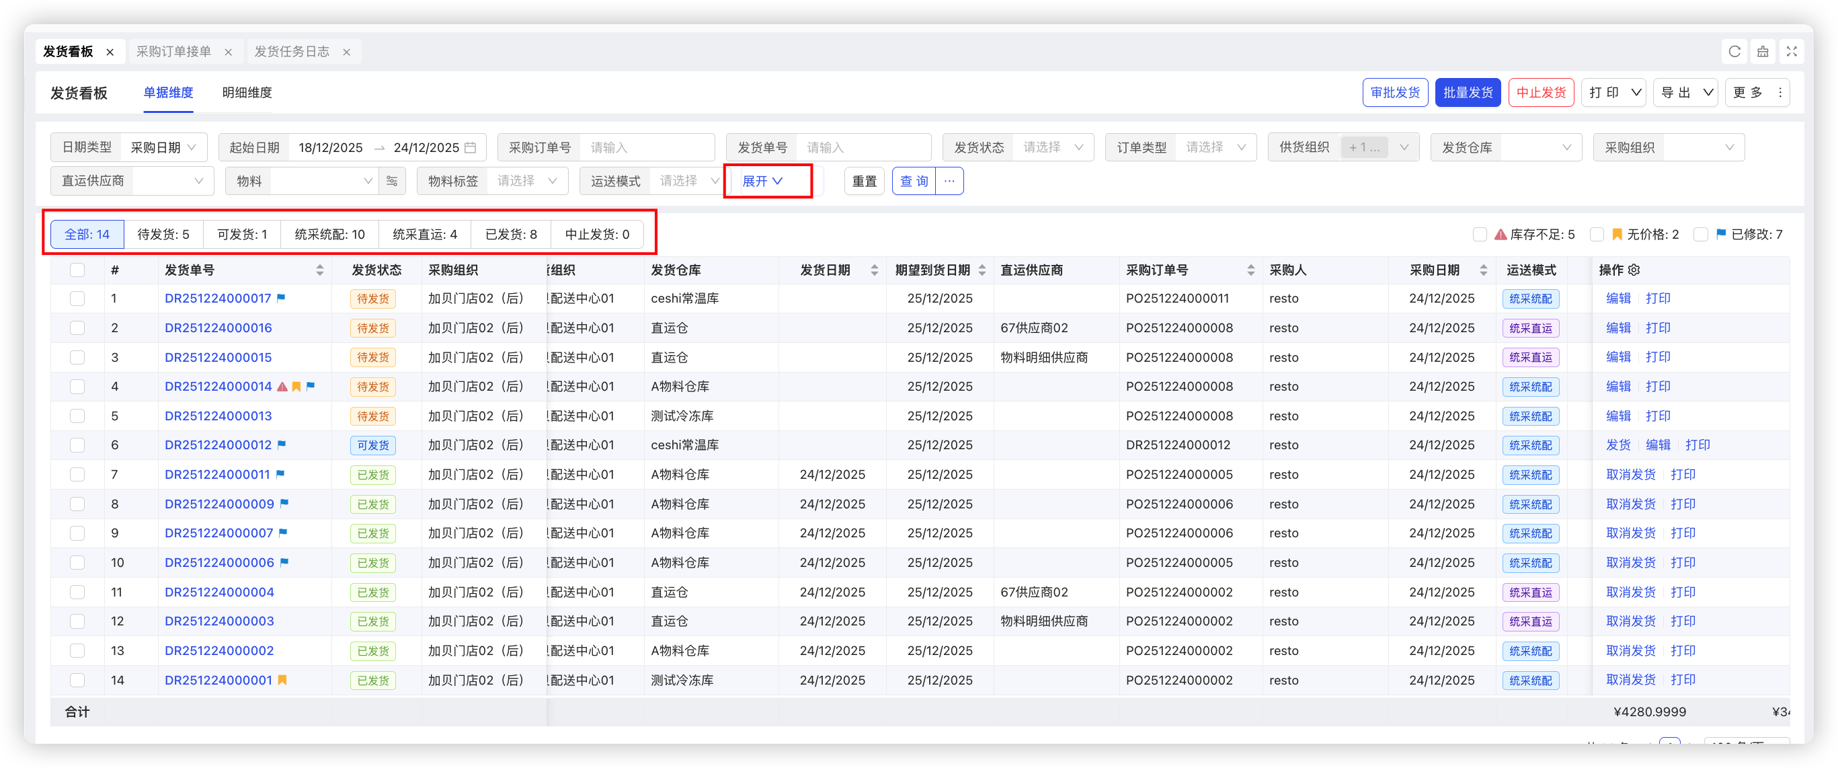Screen dimensions: 1838x768
Task: Click the gear icon in 操作 column header
Action: coord(1635,270)
